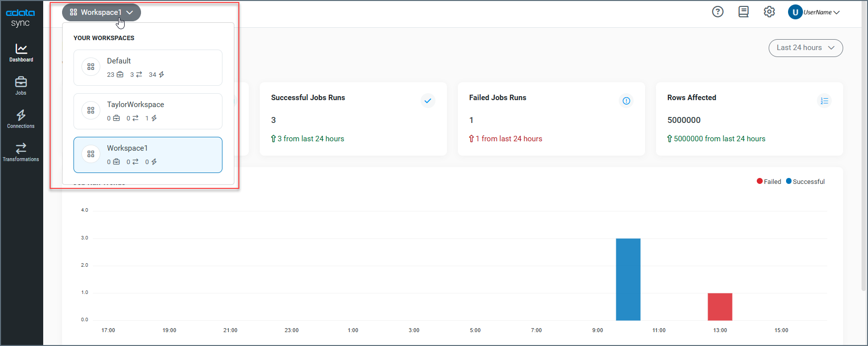Go to Jobs in sidebar
This screenshot has width=868, height=346.
21,85
